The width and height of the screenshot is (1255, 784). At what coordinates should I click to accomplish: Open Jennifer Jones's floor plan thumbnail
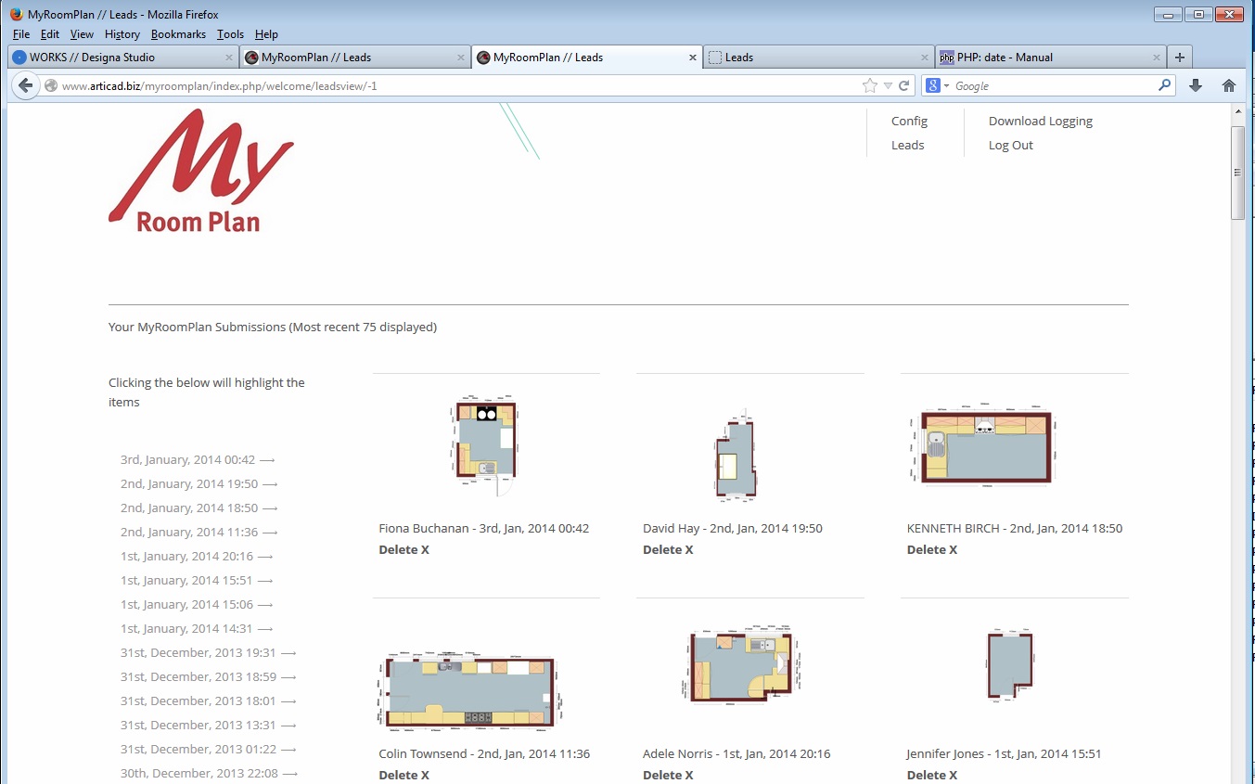1009,667
